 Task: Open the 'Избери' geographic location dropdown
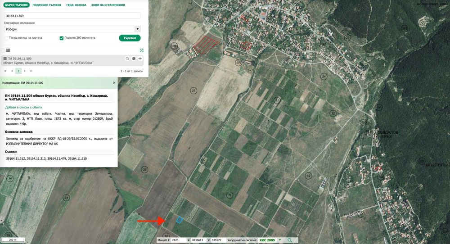point(72,29)
